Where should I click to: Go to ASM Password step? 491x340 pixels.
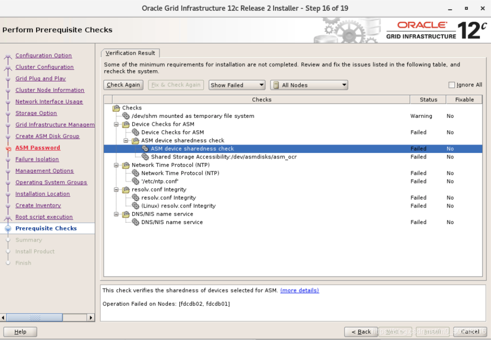[38, 148]
